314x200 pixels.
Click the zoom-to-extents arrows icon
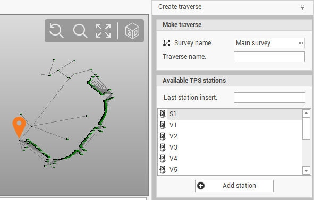(103, 31)
